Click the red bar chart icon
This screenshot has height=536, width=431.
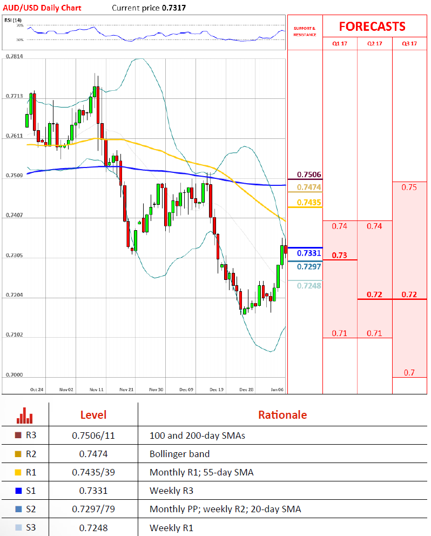[25, 416]
